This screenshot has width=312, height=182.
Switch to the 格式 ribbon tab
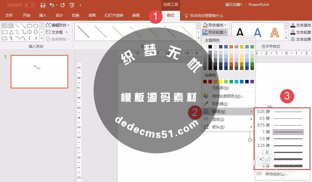[x=170, y=15]
